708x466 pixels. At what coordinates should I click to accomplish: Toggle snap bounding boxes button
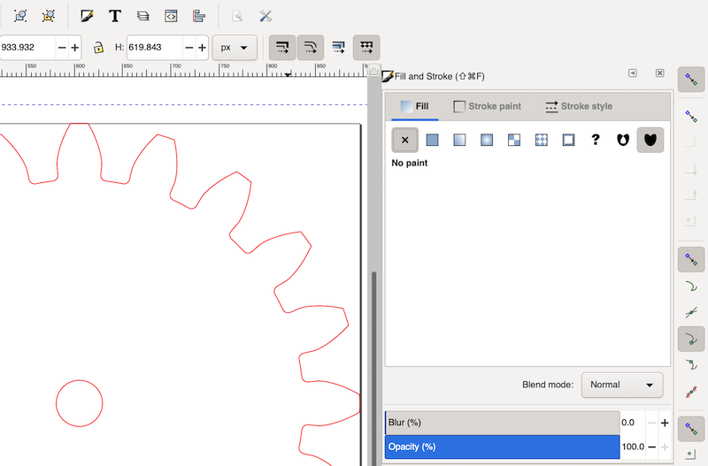tap(691, 117)
